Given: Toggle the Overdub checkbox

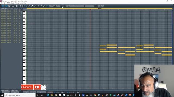Looking at the screenshot, I should click(55, 92).
